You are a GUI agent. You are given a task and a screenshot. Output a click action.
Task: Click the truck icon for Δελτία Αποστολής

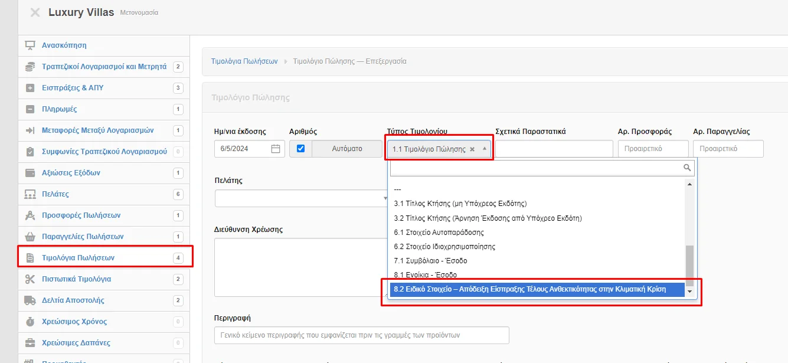[30, 300]
